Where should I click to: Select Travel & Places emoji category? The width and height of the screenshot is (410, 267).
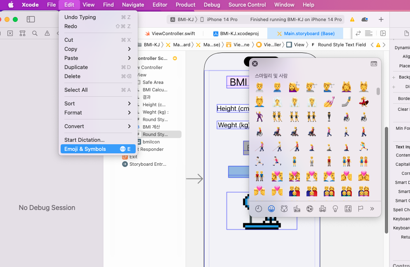click(x=323, y=209)
